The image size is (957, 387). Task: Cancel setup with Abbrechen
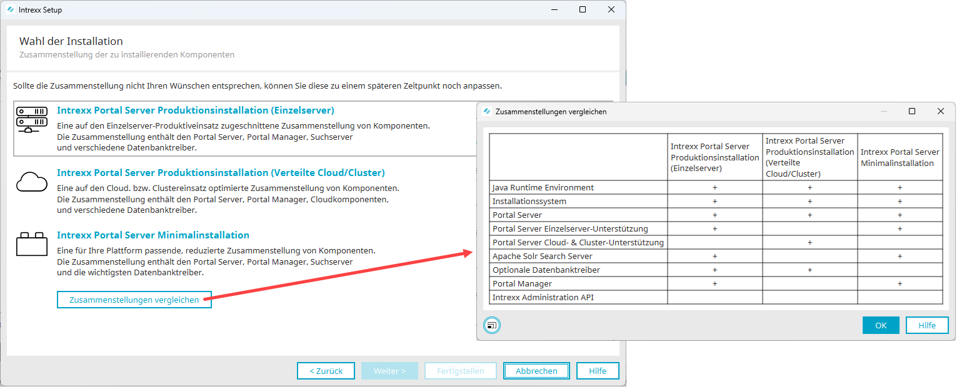coord(536,371)
